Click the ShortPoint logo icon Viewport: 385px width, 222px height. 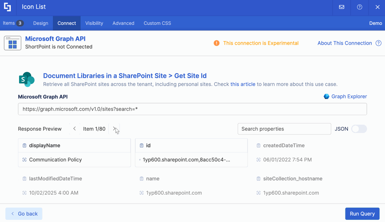(x=8, y=7)
